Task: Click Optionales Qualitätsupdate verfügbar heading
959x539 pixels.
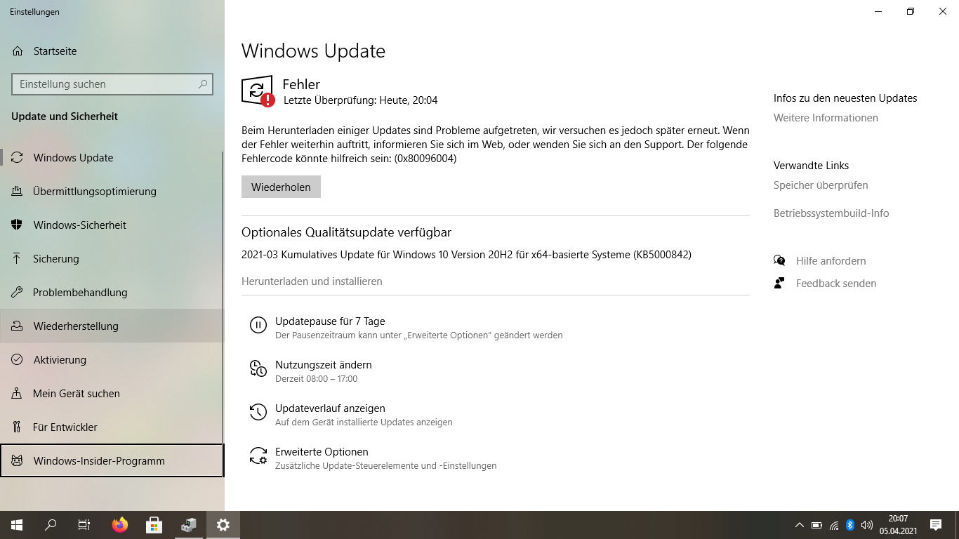Action: pyautogui.click(x=346, y=232)
